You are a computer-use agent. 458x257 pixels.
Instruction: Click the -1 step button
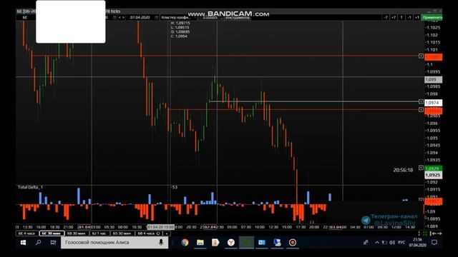point(409,17)
